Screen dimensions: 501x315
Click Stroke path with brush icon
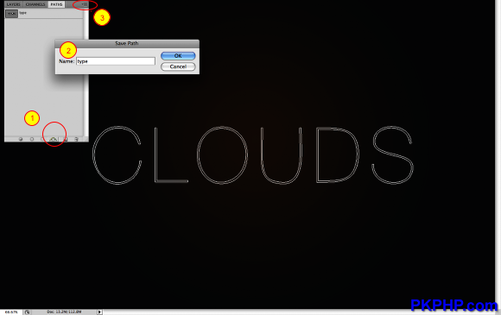[x=32, y=139]
